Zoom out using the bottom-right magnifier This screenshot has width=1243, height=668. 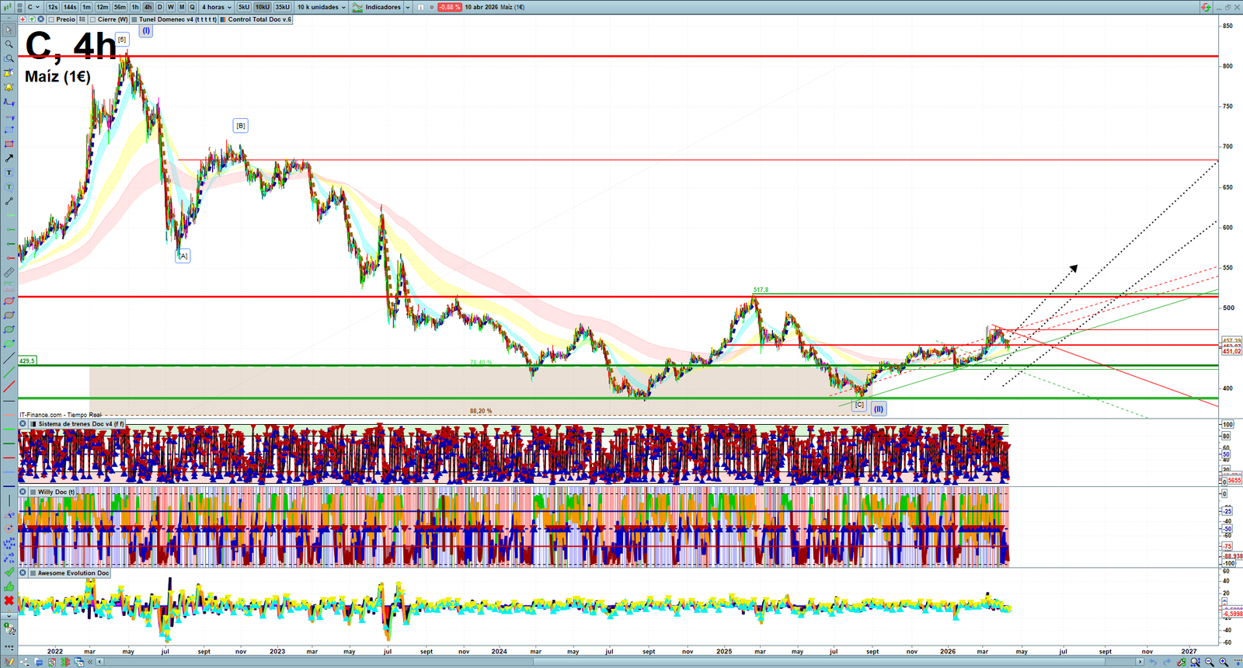click(x=1210, y=662)
